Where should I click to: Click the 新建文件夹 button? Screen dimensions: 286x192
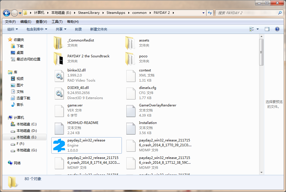coord(98,29)
